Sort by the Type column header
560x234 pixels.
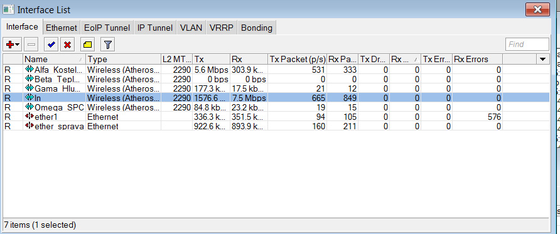coord(124,59)
